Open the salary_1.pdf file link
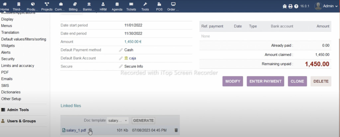The height and width of the screenshot is (137, 340). point(76,130)
